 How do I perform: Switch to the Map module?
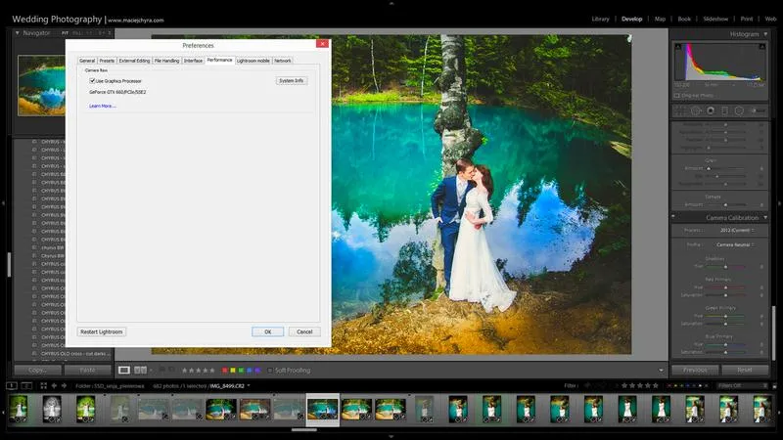(x=660, y=19)
